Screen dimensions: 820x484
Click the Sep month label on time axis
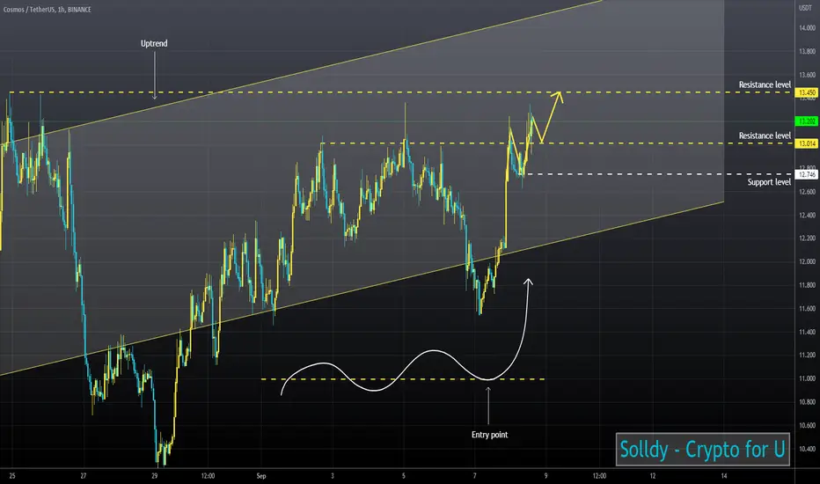pyautogui.click(x=261, y=476)
